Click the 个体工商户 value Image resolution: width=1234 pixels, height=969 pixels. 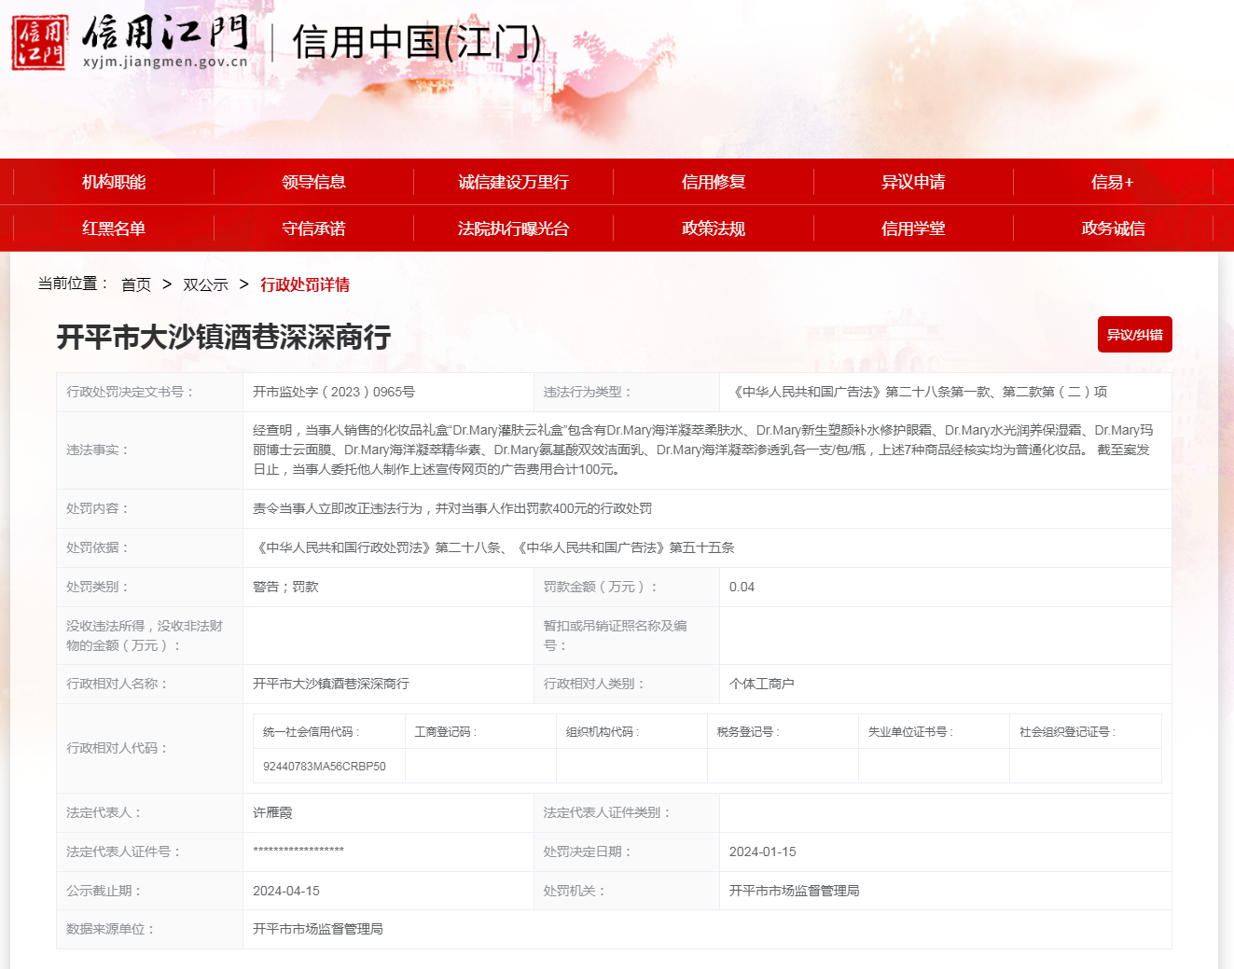[762, 684]
